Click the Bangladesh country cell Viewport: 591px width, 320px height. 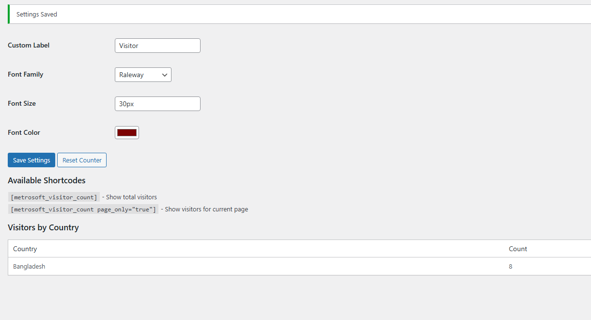click(29, 266)
